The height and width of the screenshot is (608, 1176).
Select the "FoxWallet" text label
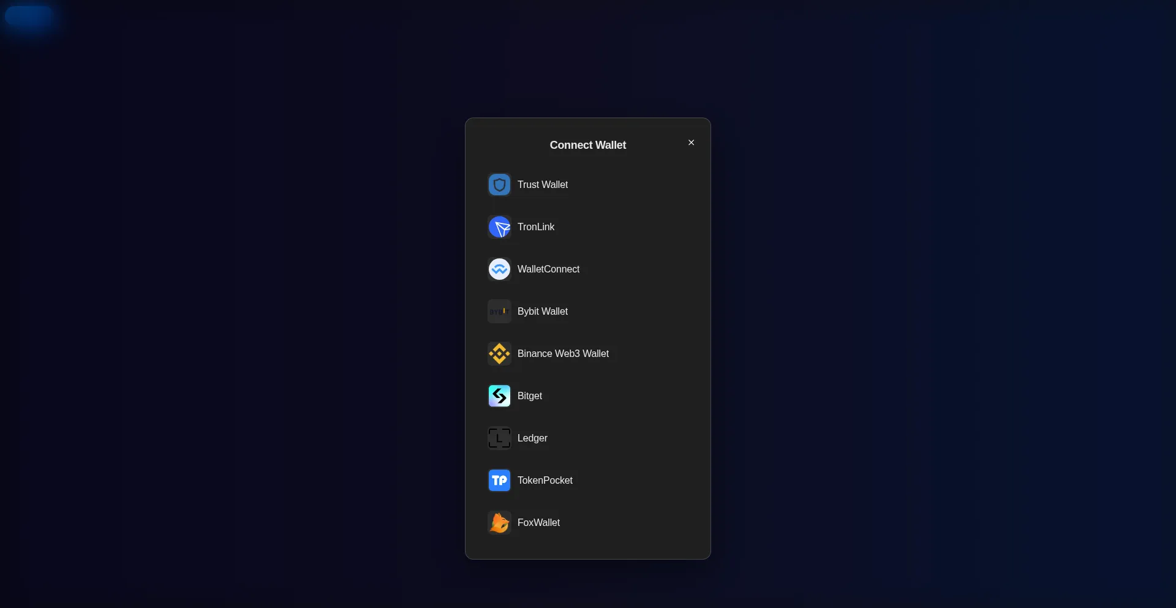[538, 523]
